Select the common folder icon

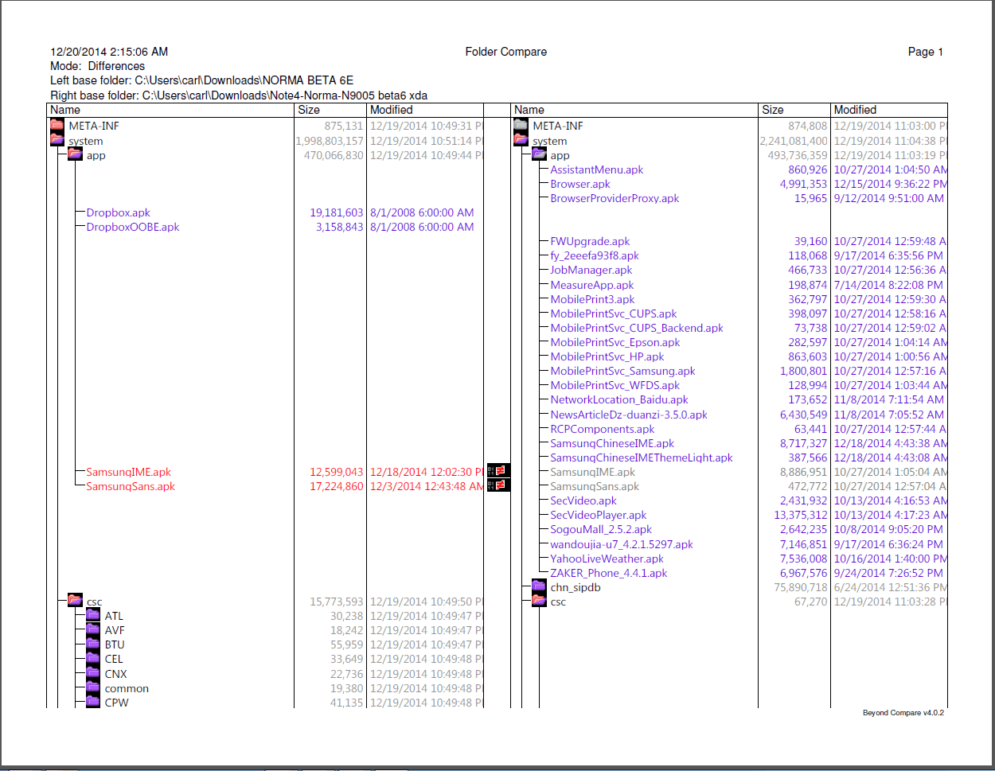(x=93, y=687)
